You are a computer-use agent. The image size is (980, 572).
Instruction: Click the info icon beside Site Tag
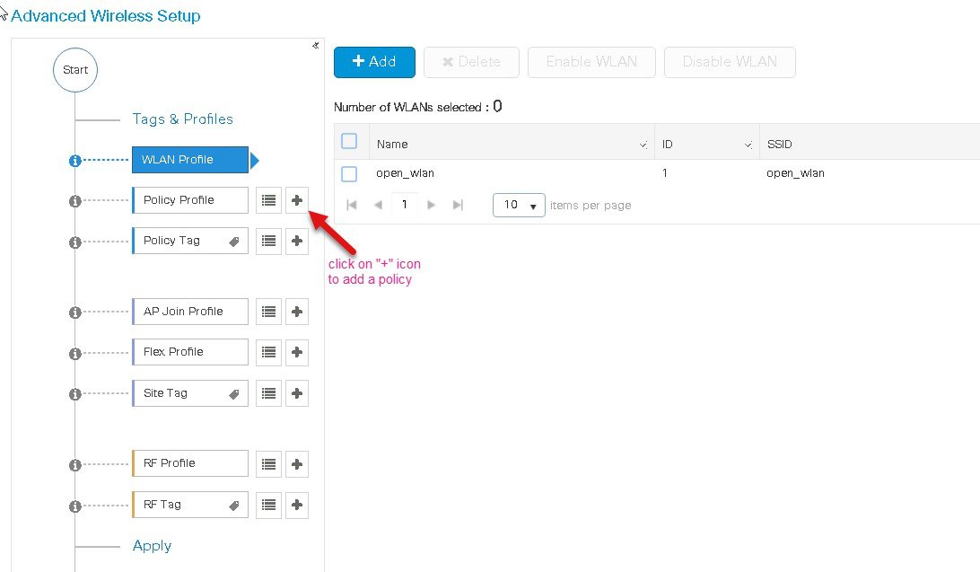pos(75,394)
